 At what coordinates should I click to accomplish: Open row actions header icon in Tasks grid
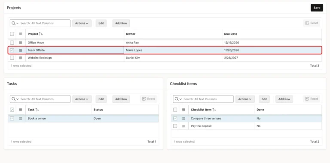point(21,110)
